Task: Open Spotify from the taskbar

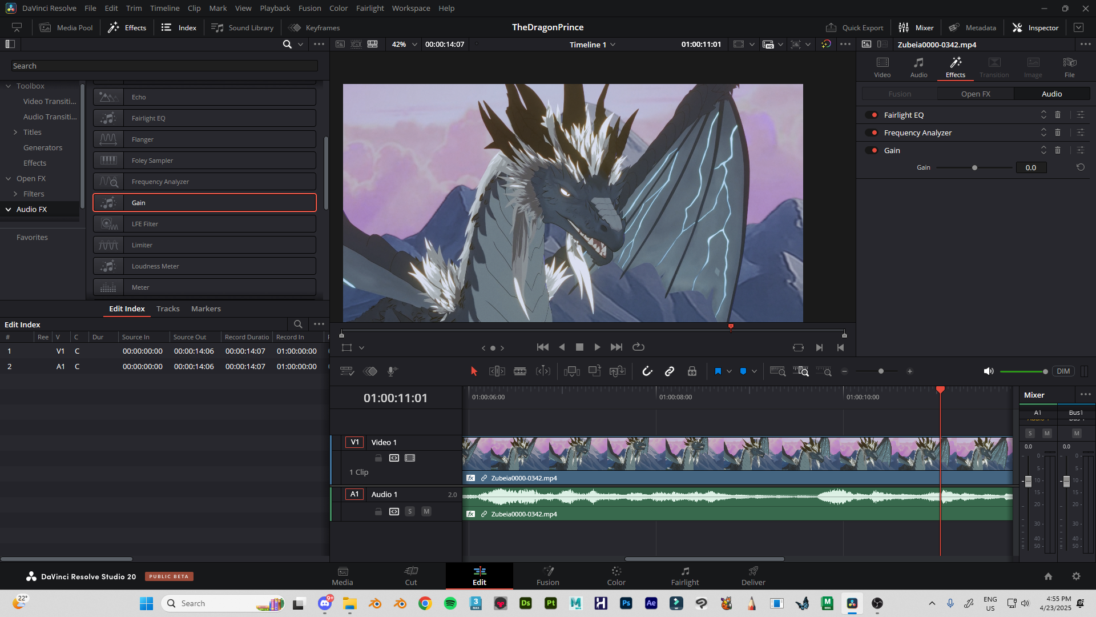Action: [x=450, y=603]
